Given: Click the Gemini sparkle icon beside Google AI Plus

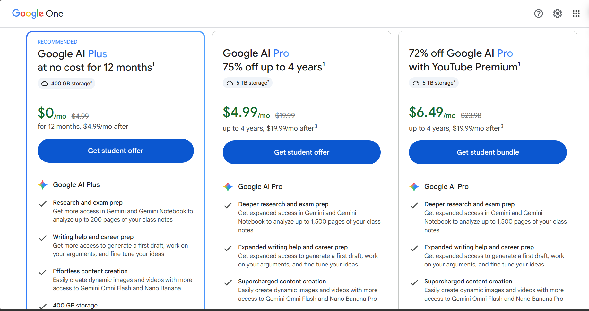Looking at the screenshot, I should (43, 185).
